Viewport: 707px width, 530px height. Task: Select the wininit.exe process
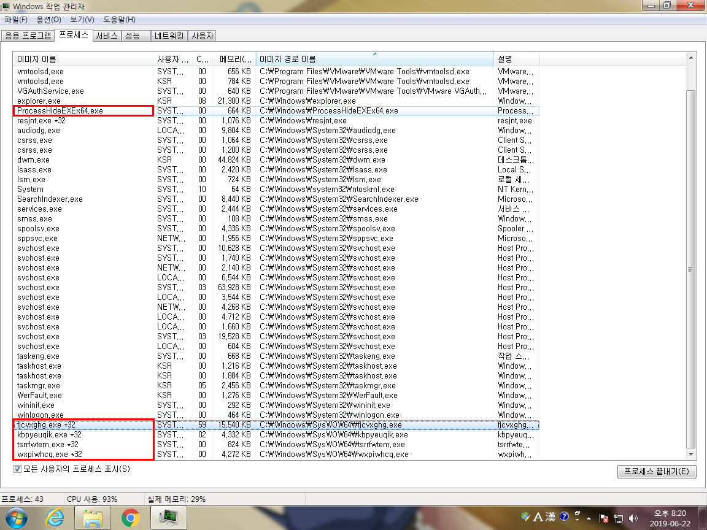(x=276, y=405)
